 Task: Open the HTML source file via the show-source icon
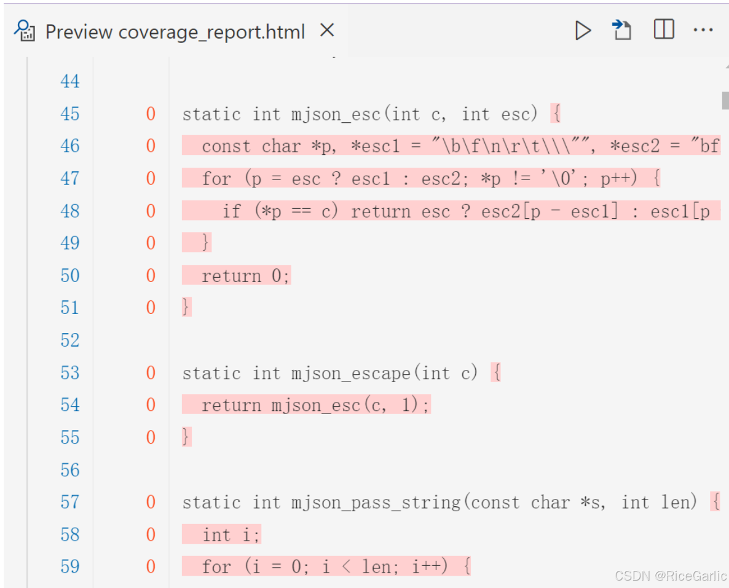622,30
